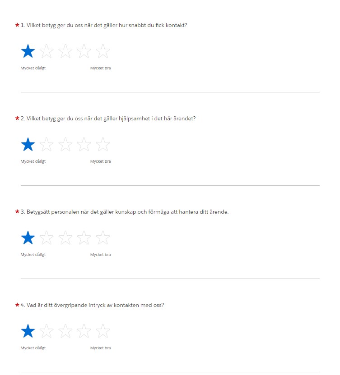Screen dimensions: 340x375
Task: Give question 2 three stars
Action: (x=65, y=144)
